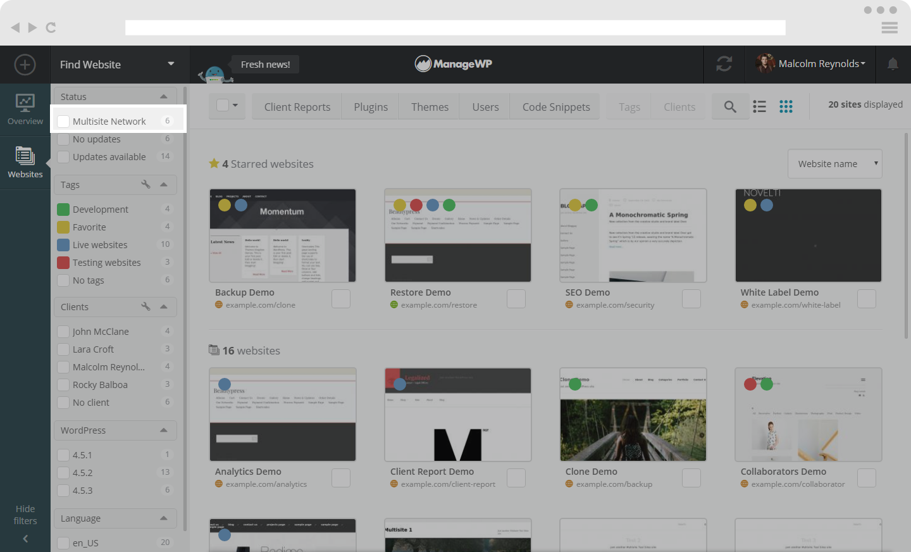This screenshot has width=911, height=552.
Task: Open the Code Snippets tab
Action: (x=556, y=107)
